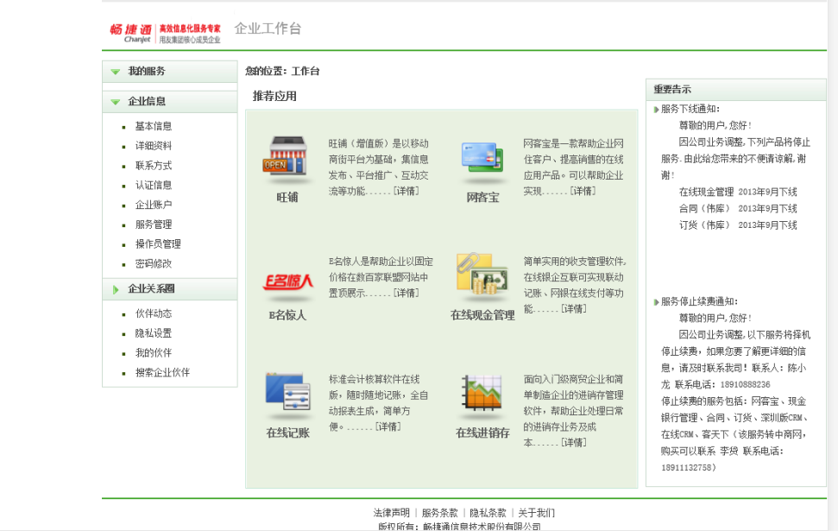The width and height of the screenshot is (838, 531).
Task: Click the 畅捷通 Chanjet logo
Action: [x=165, y=33]
